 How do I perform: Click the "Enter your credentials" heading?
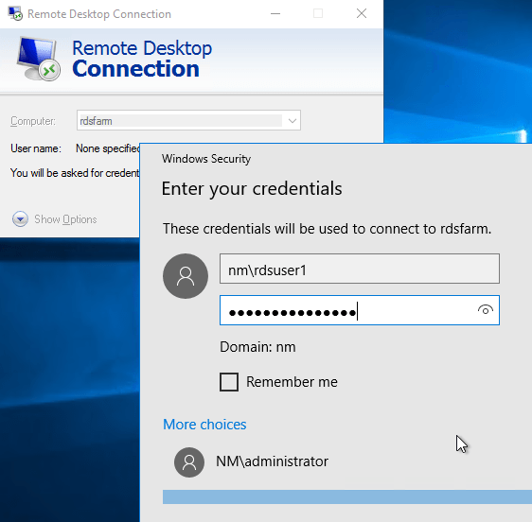(x=252, y=188)
